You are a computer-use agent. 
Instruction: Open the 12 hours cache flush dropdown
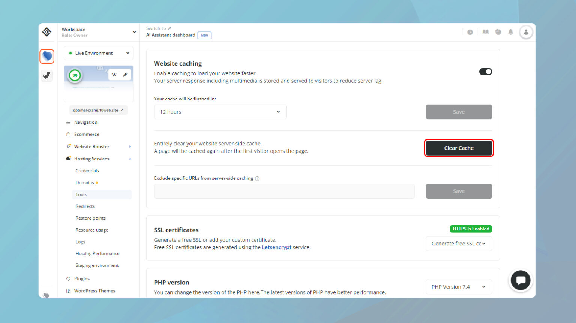pyautogui.click(x=220, y=112)
